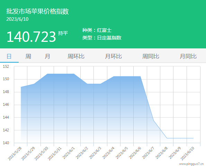Image resolution: width=206 pixels, height=167 pixels.
Task: Open the 周环比 tab
Action: click(x=76, y=56)
